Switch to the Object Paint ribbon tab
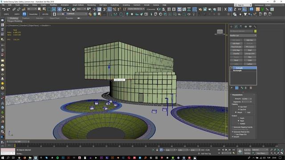 pos(54,18)
